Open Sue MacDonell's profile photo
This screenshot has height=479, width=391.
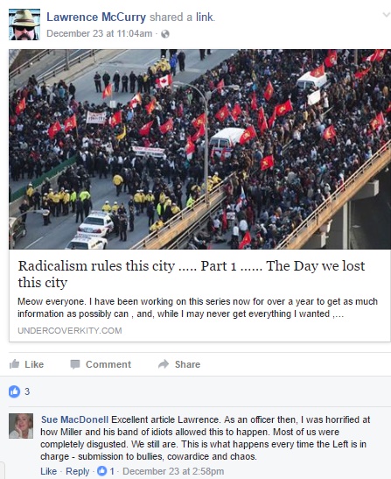click(21, 426)
